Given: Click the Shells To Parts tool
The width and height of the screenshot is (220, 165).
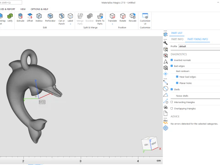Looking at the screenshot, I should 100,19.
